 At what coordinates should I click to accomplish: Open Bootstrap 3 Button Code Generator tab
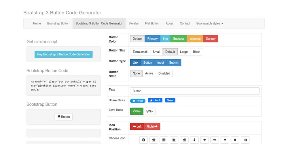[99, 24]
